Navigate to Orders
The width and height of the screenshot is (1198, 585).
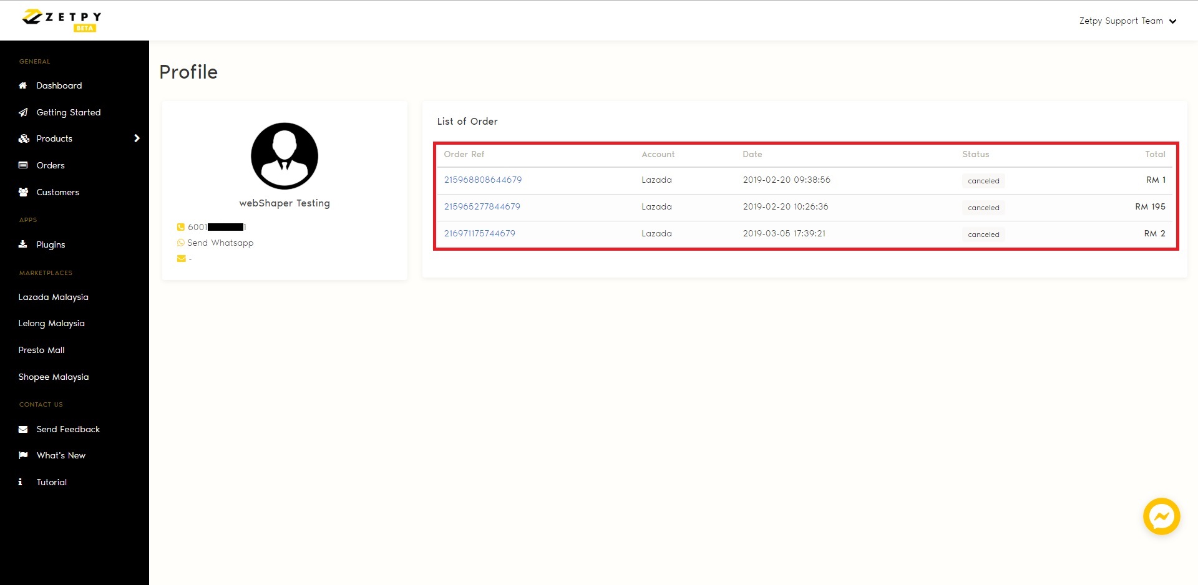[51, 165]
